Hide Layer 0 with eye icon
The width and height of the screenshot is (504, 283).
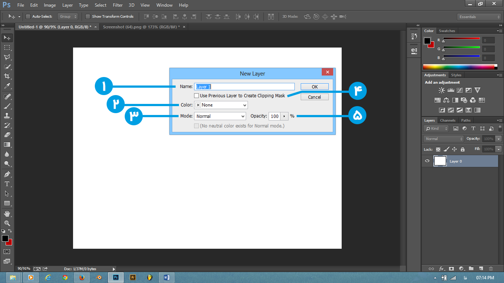pyautogui.click(x=427, y=161)
